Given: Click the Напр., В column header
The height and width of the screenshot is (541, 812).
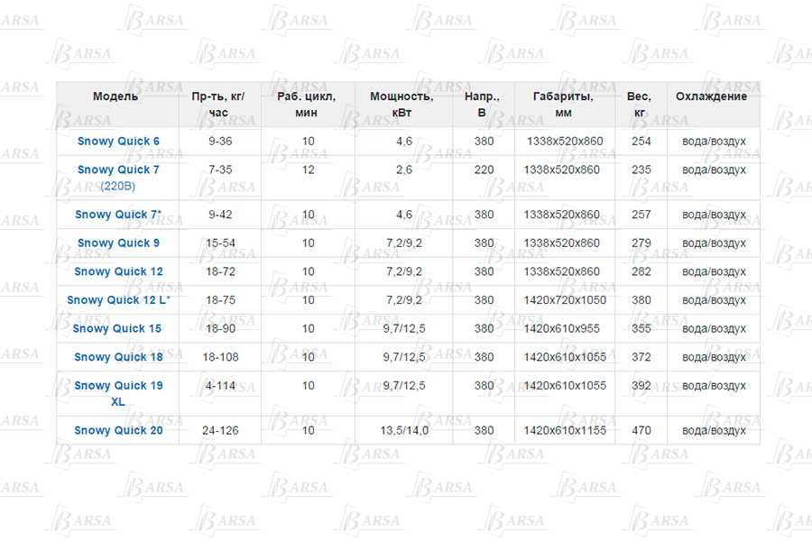Looking at the screenshot, I should 482,105.
